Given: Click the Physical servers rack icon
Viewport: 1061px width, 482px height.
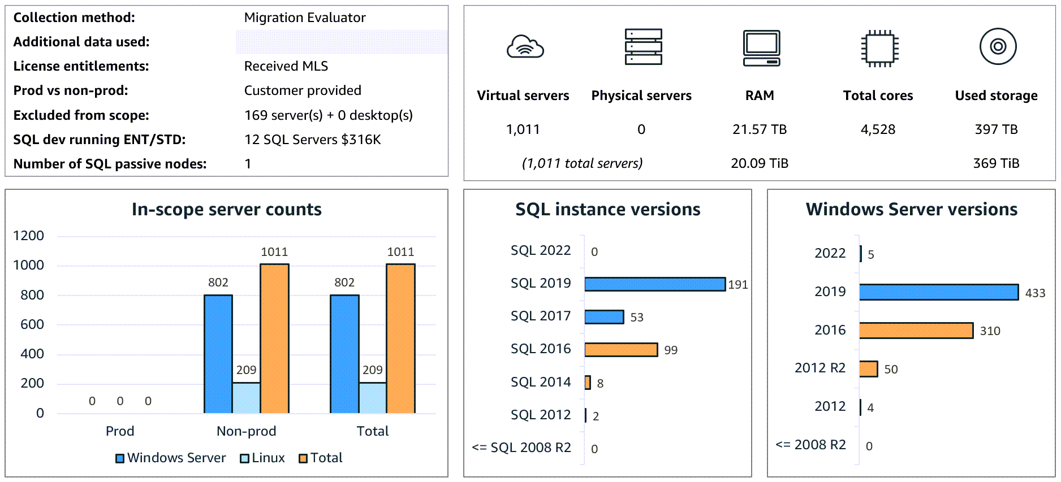Looking at the screenshot, I should tap(643, 47).
